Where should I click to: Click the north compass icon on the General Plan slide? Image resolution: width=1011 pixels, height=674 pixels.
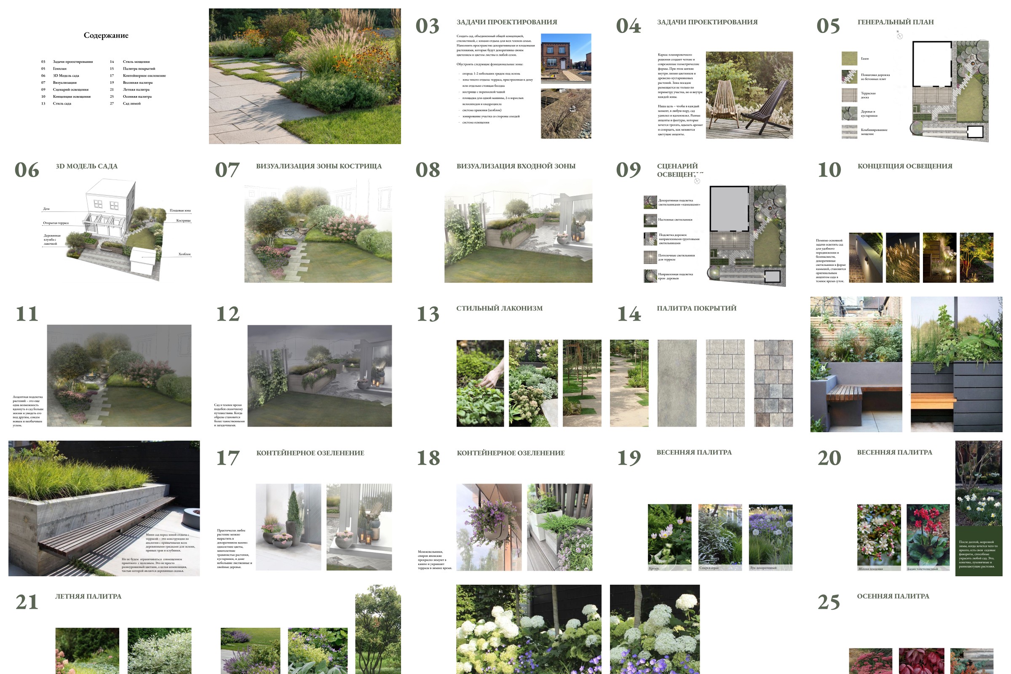point(900,36)
